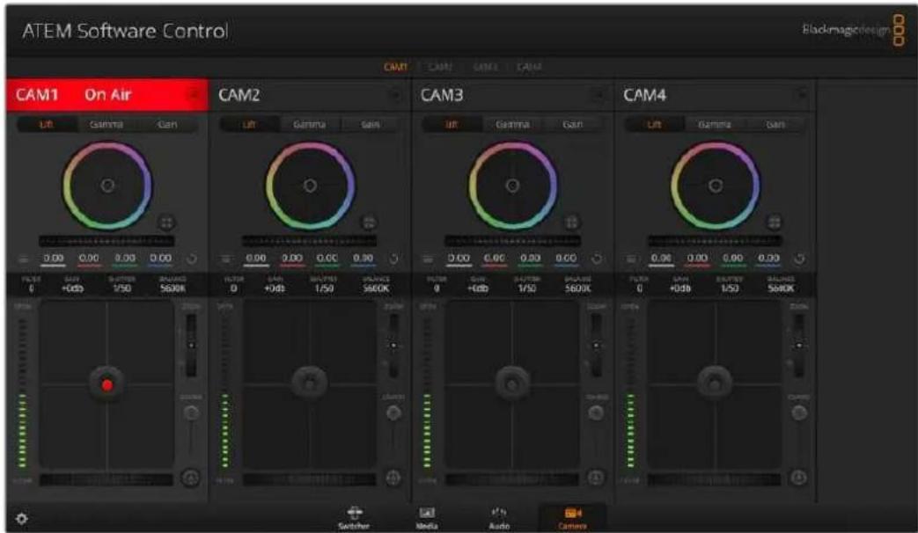Image resolution: width=918 pixels, height=533 pixels.
Task: Reset CAM2 color values with the reset arrow
Action: tap(394, 259)
